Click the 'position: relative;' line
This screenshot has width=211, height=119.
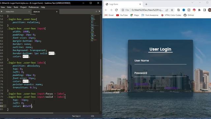point(26,22)
